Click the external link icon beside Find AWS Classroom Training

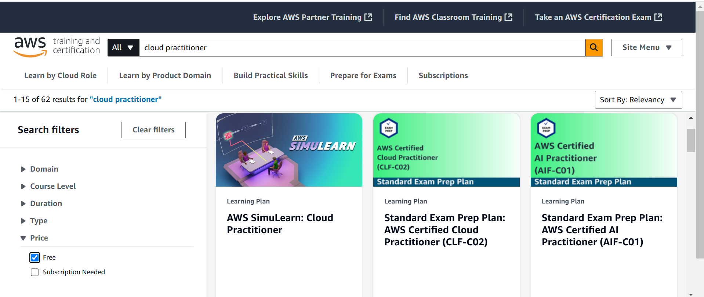(x=508, y=17)
